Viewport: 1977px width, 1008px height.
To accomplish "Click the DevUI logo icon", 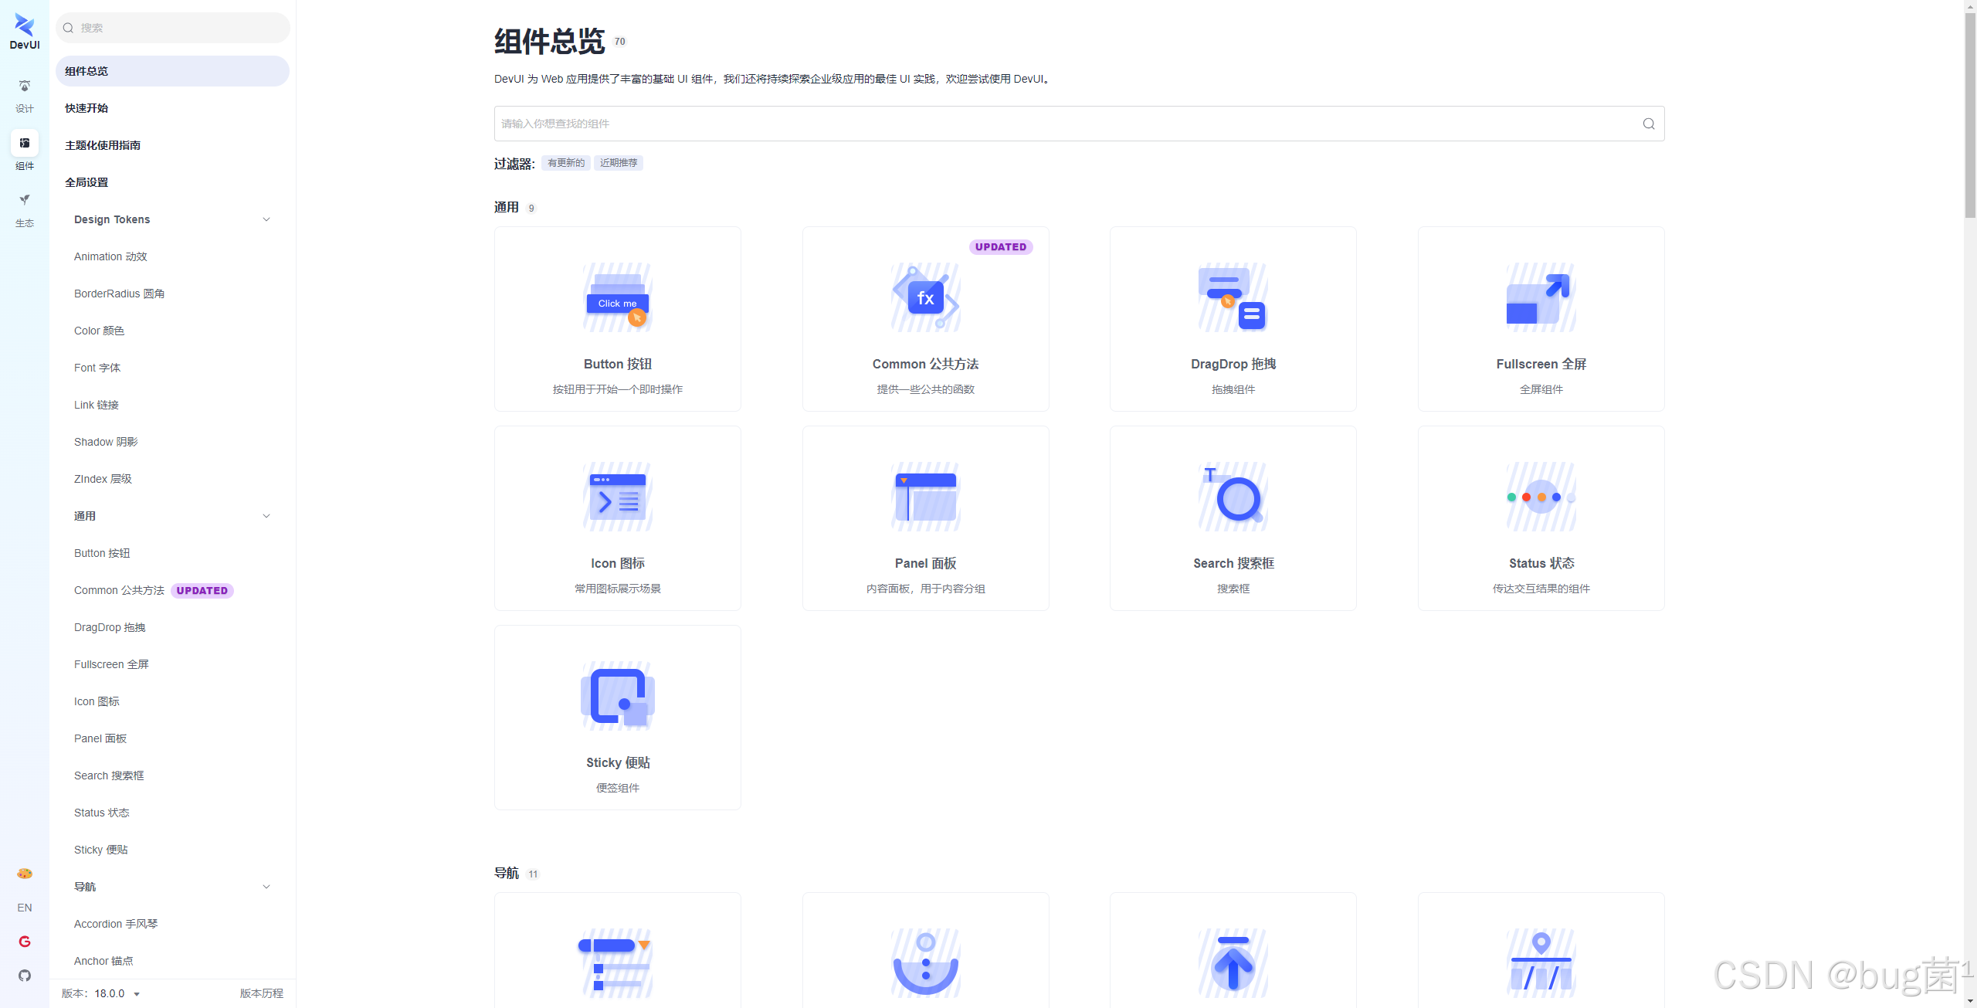I will (25, 26).
